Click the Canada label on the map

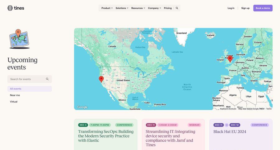pyautogui.click(x=112, y=46)
